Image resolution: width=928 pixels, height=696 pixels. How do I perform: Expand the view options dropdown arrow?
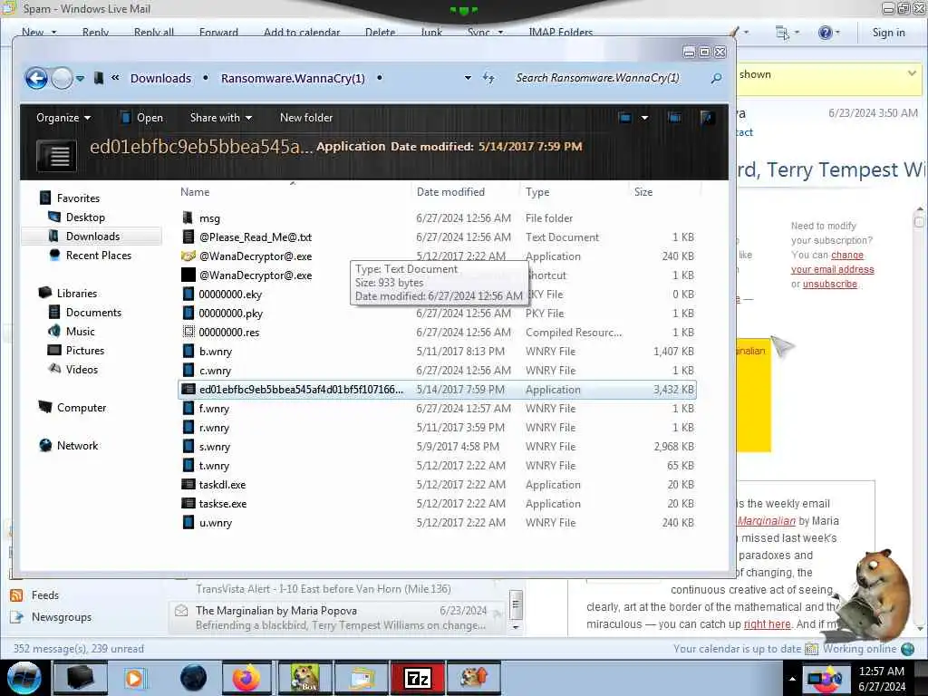644,118
